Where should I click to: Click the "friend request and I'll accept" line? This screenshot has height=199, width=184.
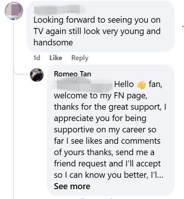point(107,163)
